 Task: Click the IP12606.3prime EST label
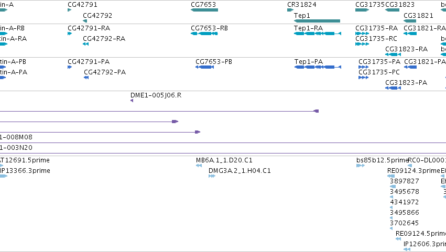click(x=425, y=244)
